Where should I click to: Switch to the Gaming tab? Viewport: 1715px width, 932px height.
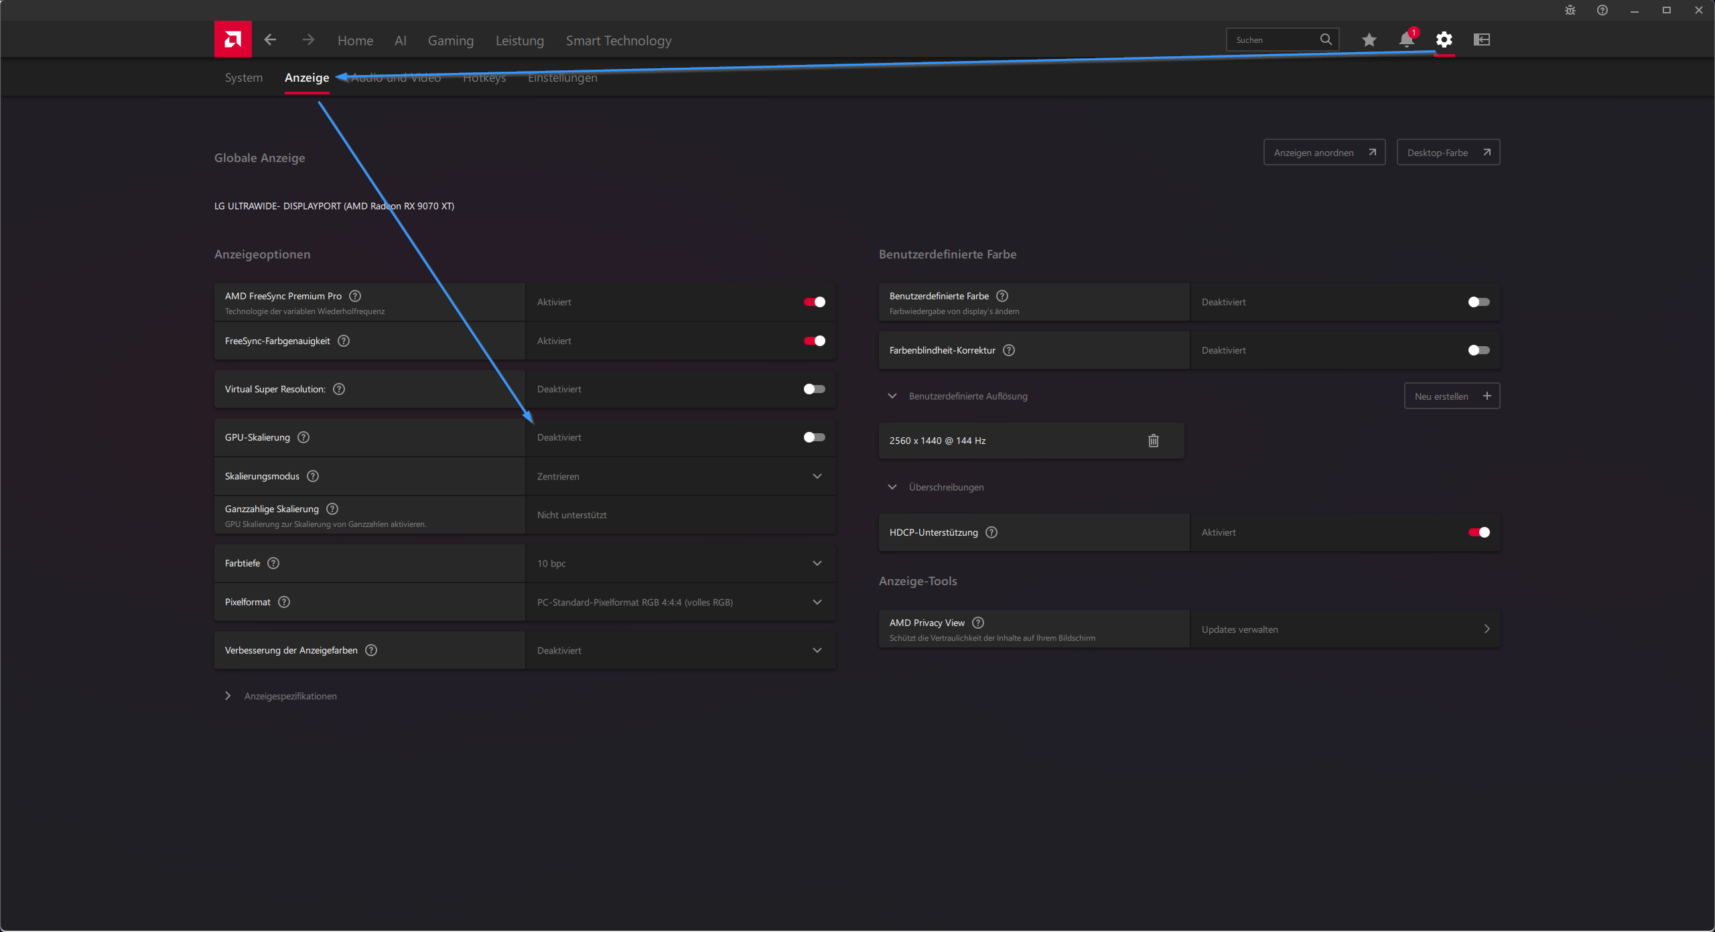450,41
